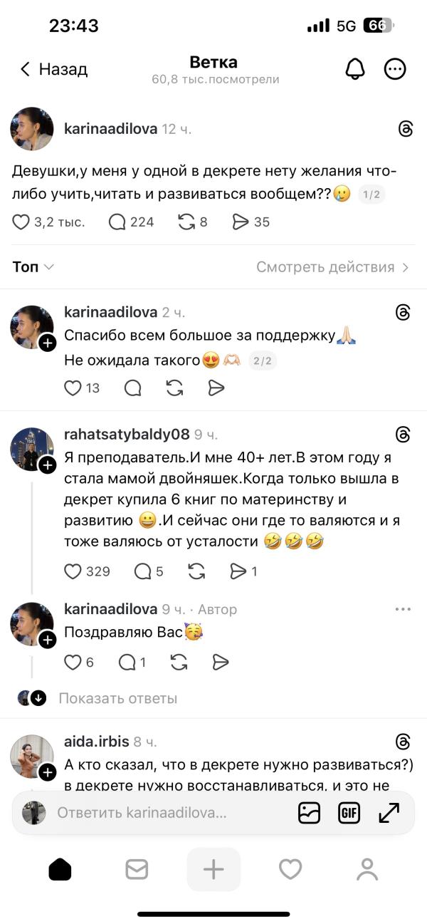Viewport: 427px width, 924px height.
Task: Like the Поздравляю Вас reply
Action: (x=73, y=662)
